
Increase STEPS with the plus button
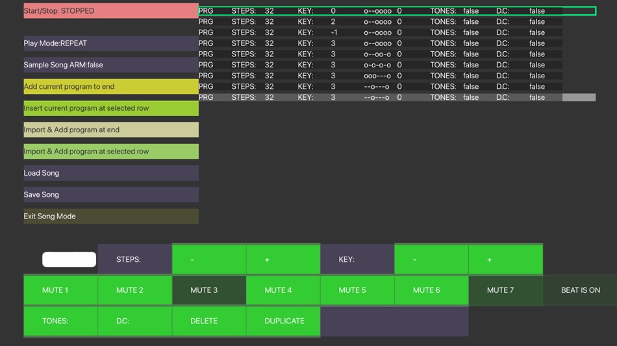click(283, 259)
